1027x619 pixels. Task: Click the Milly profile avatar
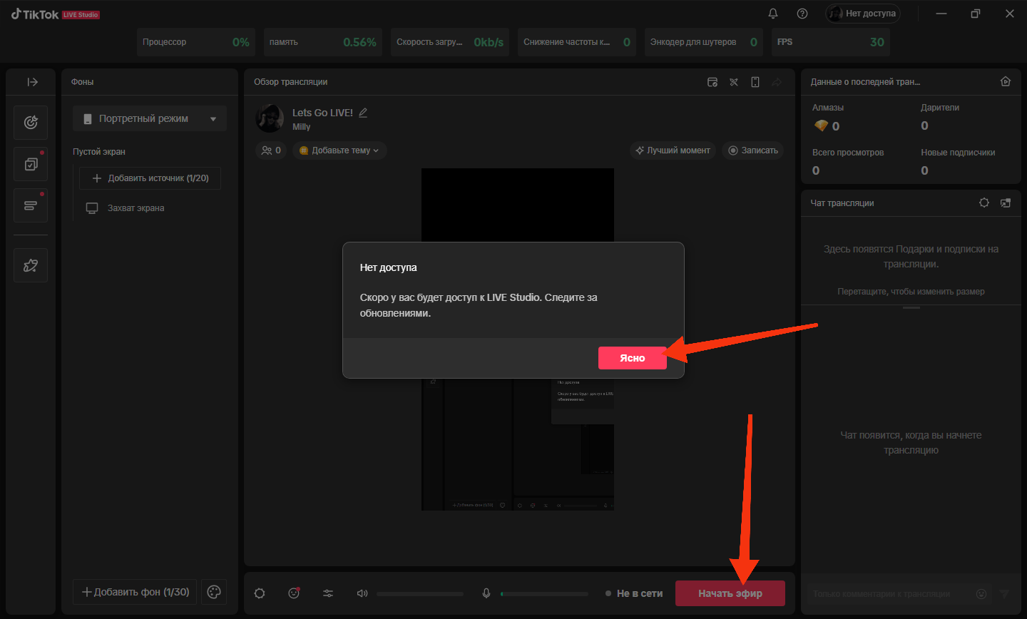[x=270, y=118]
